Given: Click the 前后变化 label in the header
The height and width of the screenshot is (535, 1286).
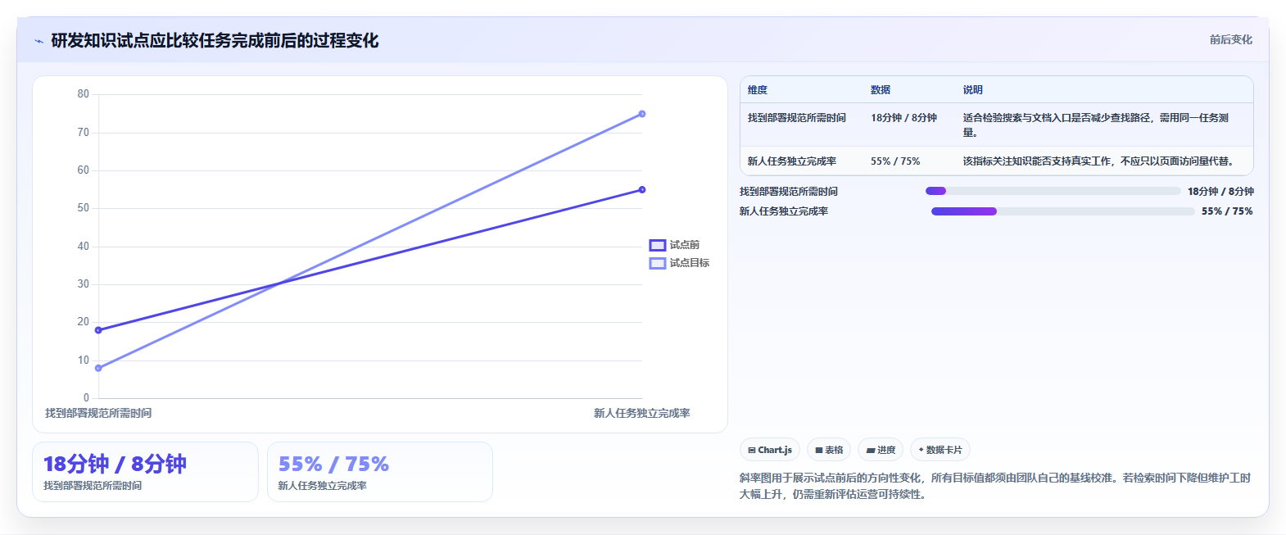Looking at the screenshot, I should [1230, 39].
